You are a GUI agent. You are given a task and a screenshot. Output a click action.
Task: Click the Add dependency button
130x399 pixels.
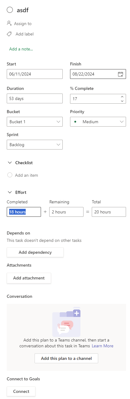coord(35,252)
